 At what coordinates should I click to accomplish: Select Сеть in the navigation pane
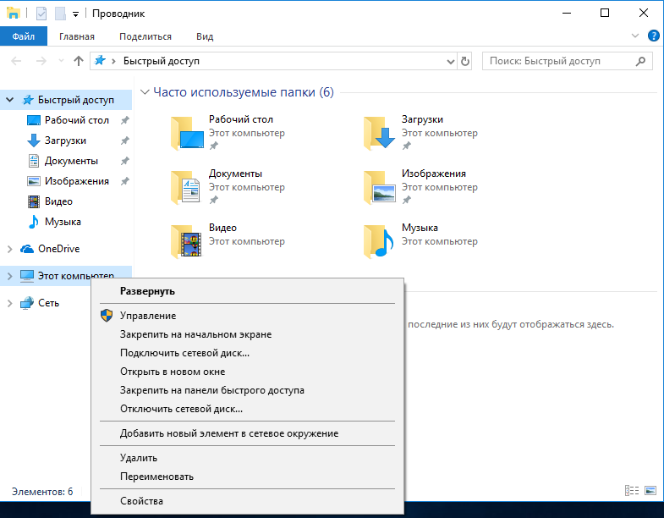[48, 303]
